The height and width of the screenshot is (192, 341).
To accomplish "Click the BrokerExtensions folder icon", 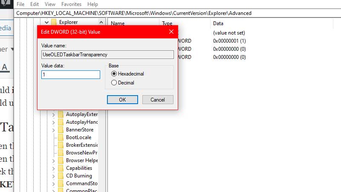I will coord(61,145).
